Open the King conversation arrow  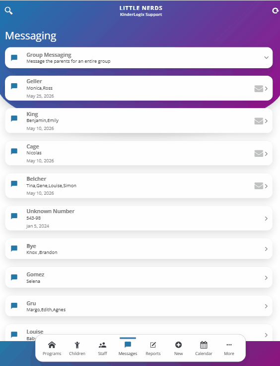click(x=266, y=121)
